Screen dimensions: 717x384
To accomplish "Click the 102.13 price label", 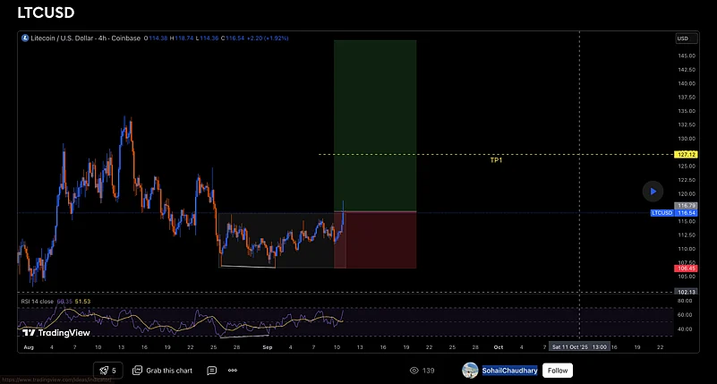I will pyautogui.click(x=686, y=292).
